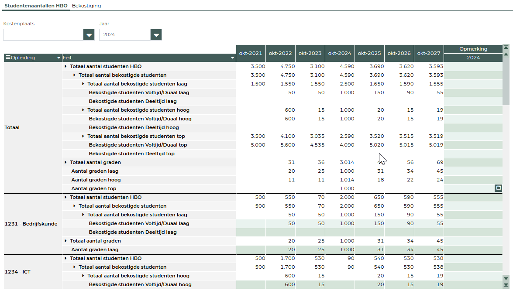Screen dimensions: 513x294
Task: Jump to top with the scrollbar's first-row arrow
Action: [x=506, y=48]
